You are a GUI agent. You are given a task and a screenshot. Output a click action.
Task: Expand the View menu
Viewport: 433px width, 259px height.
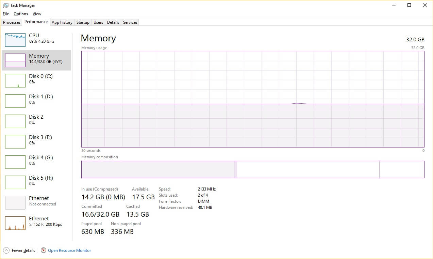37,14
